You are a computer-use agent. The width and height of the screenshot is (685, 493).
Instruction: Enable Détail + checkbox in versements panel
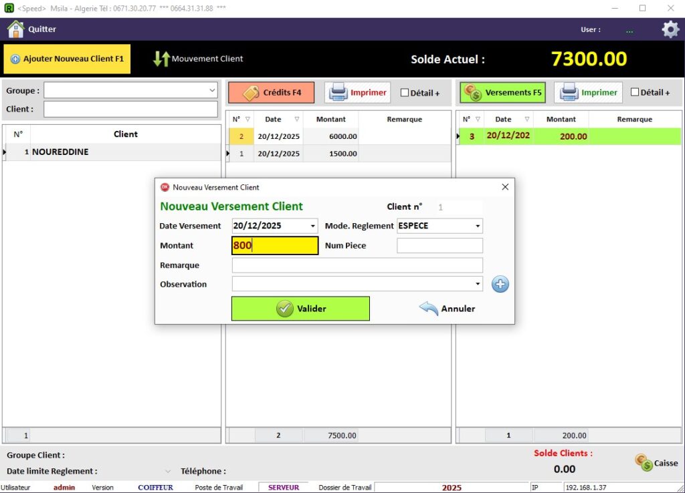[x=635, y=93]
